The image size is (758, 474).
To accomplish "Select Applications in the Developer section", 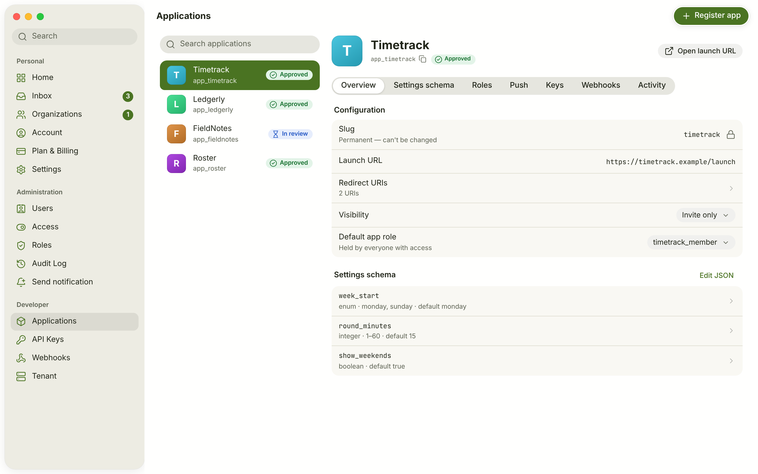I will click(x=75, y=321).
